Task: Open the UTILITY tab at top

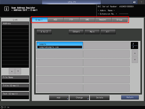Action: 72,2
